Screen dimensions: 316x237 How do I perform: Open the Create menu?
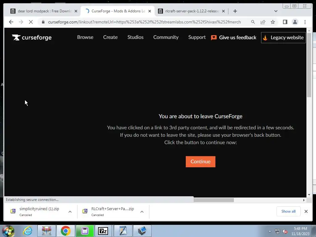(110, 37)
